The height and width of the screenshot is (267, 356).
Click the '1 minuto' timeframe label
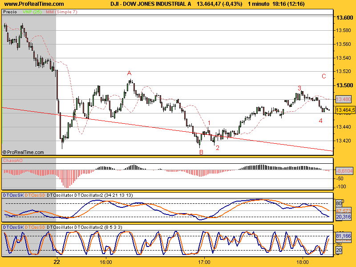click(x=259, y=4)
